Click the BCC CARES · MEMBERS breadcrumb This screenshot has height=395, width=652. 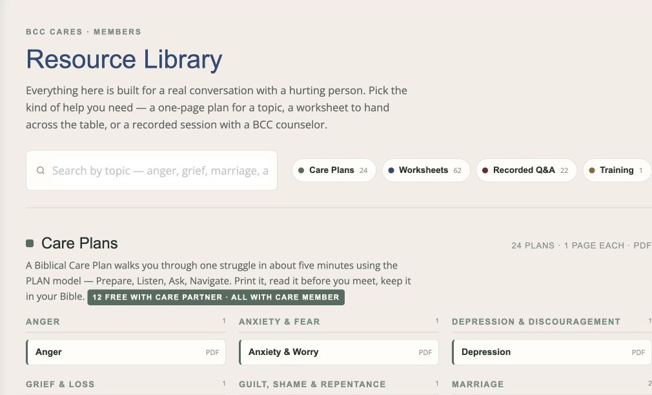tap(83, 32)
